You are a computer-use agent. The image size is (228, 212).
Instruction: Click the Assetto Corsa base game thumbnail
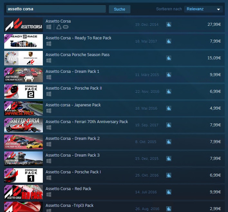pyautogui.click(x=24, y=24)
